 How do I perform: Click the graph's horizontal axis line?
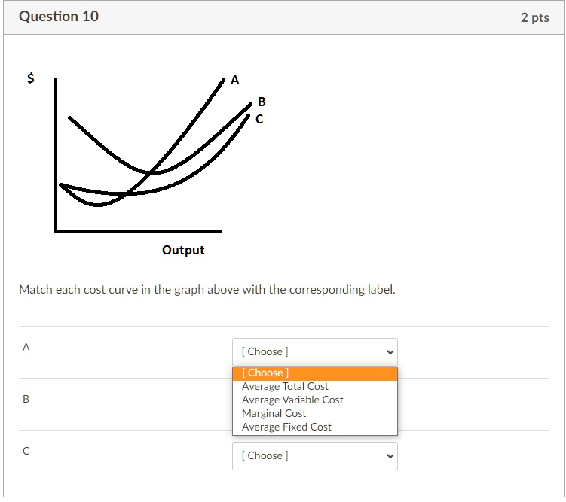137,231
